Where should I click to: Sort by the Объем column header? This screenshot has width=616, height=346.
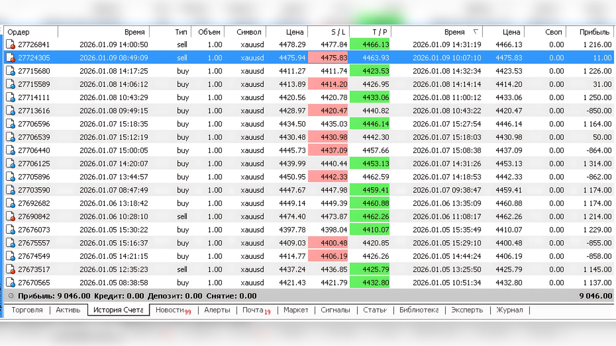click(x=208, y=32)
